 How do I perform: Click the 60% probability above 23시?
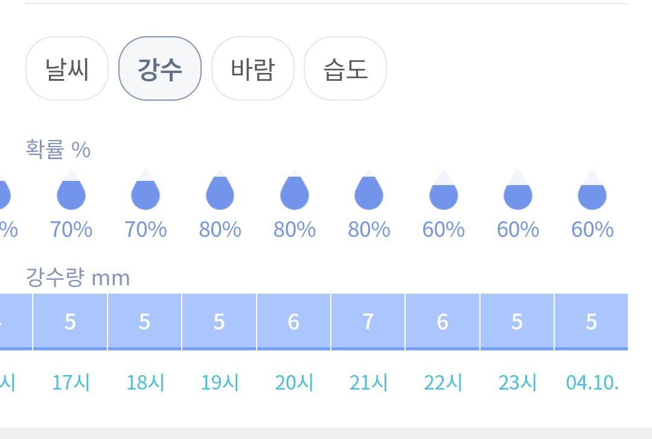(x=518, y=230)
